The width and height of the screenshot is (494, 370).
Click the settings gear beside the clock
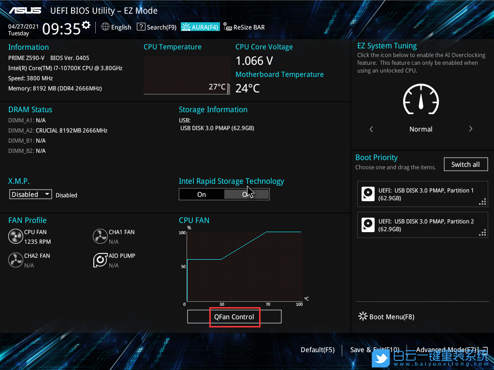coord(86,25)
